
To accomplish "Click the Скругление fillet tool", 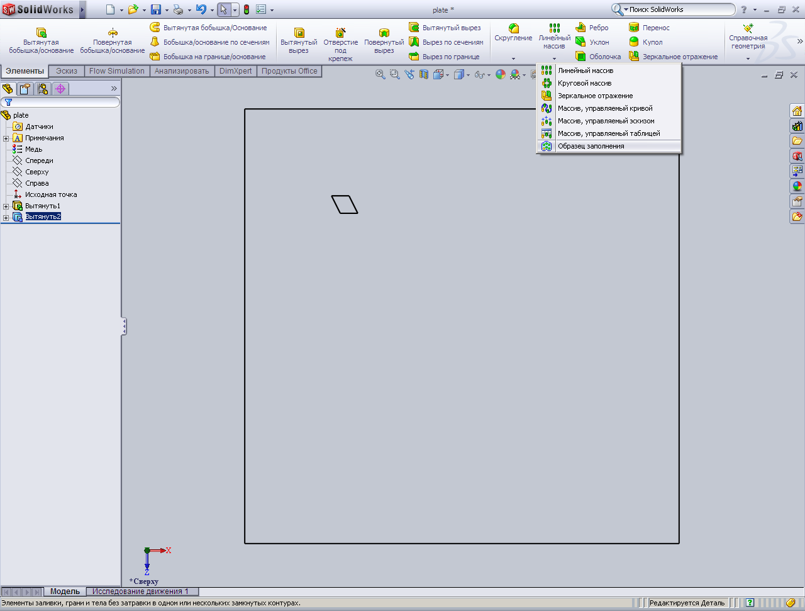I will 513,33.
